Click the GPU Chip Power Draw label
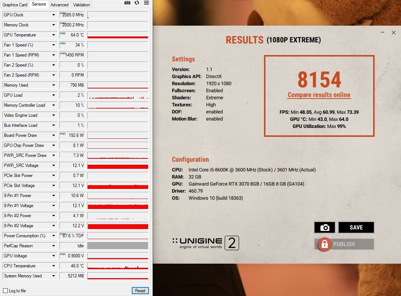 (24, 145)
